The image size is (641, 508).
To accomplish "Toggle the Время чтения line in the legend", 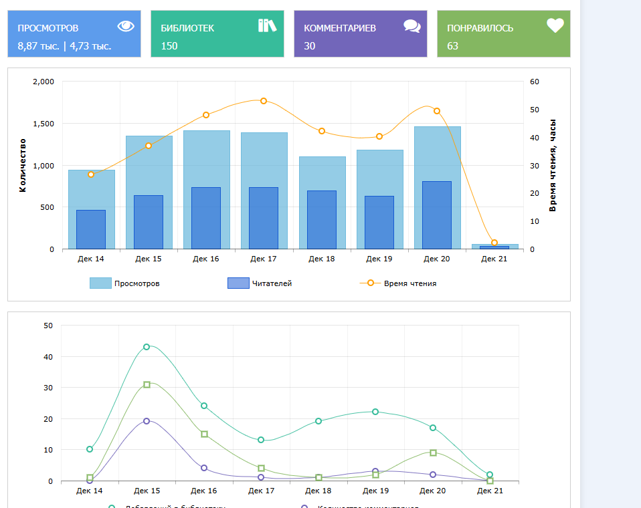I will click(409, 283).
